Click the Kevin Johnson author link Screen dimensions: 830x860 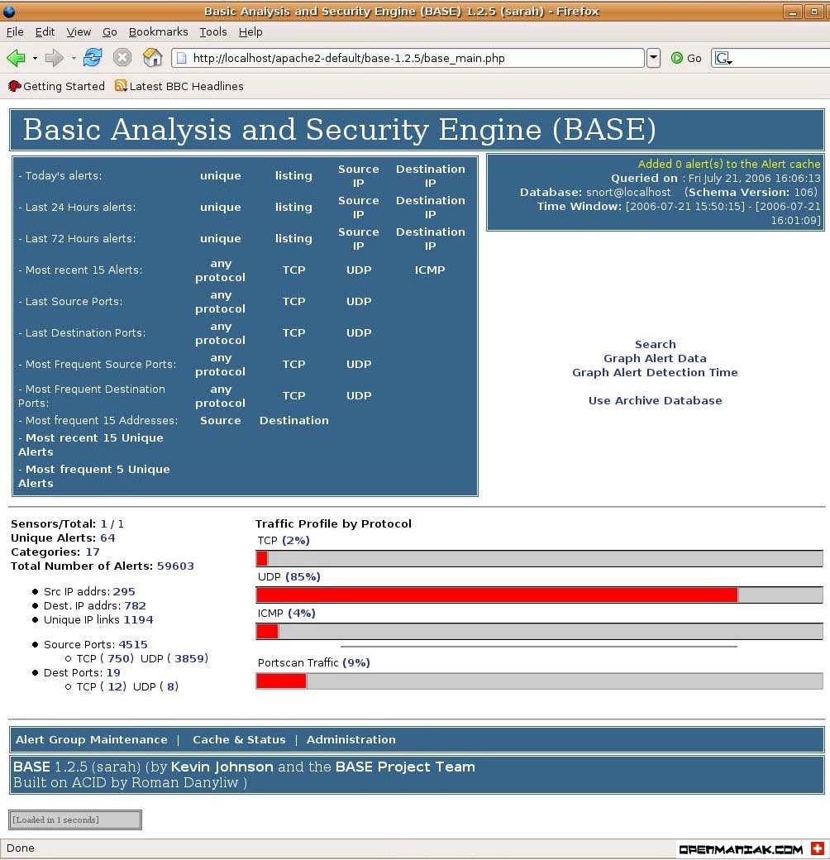coord(222,767)
